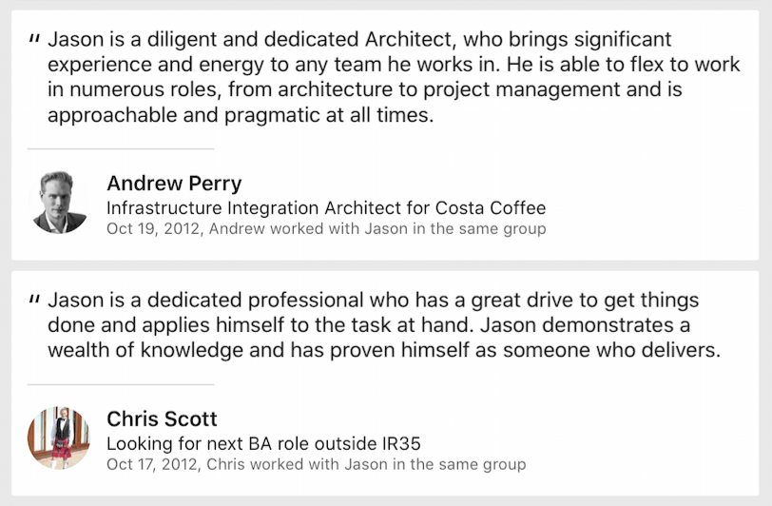The image size is (772, 506).
Task: Click the "diligent and dedicated Architect" line
Action: (359, 40)
